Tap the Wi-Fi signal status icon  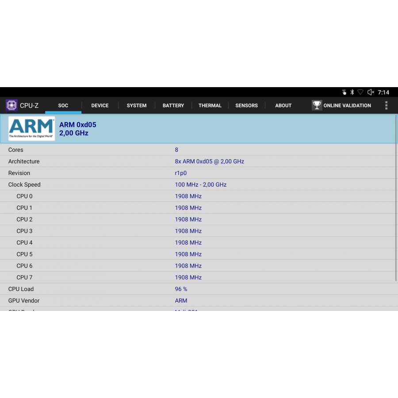[x=360, y=92]
